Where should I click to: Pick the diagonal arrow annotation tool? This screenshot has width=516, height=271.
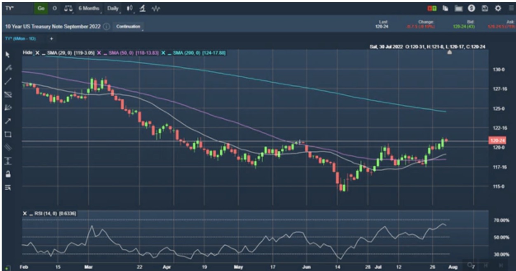(7, 121)
